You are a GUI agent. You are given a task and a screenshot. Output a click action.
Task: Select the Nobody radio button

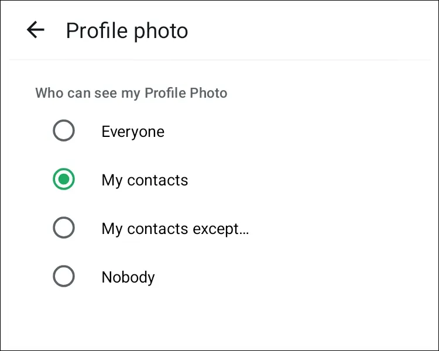pyautogui.click(x=64, y=277)
